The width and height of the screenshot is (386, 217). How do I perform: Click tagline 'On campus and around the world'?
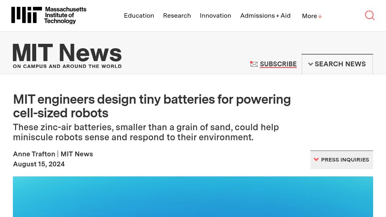point(67,66)
